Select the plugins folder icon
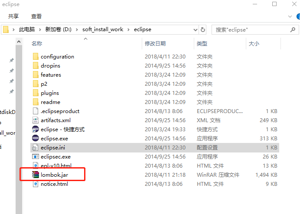The height and width of the screenshot is (214, 300). (x=36, y=93)
